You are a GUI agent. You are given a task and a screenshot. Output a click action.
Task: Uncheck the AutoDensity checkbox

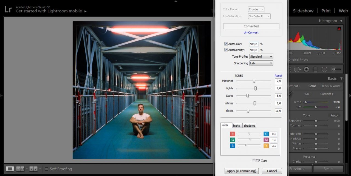pos(226,50)
